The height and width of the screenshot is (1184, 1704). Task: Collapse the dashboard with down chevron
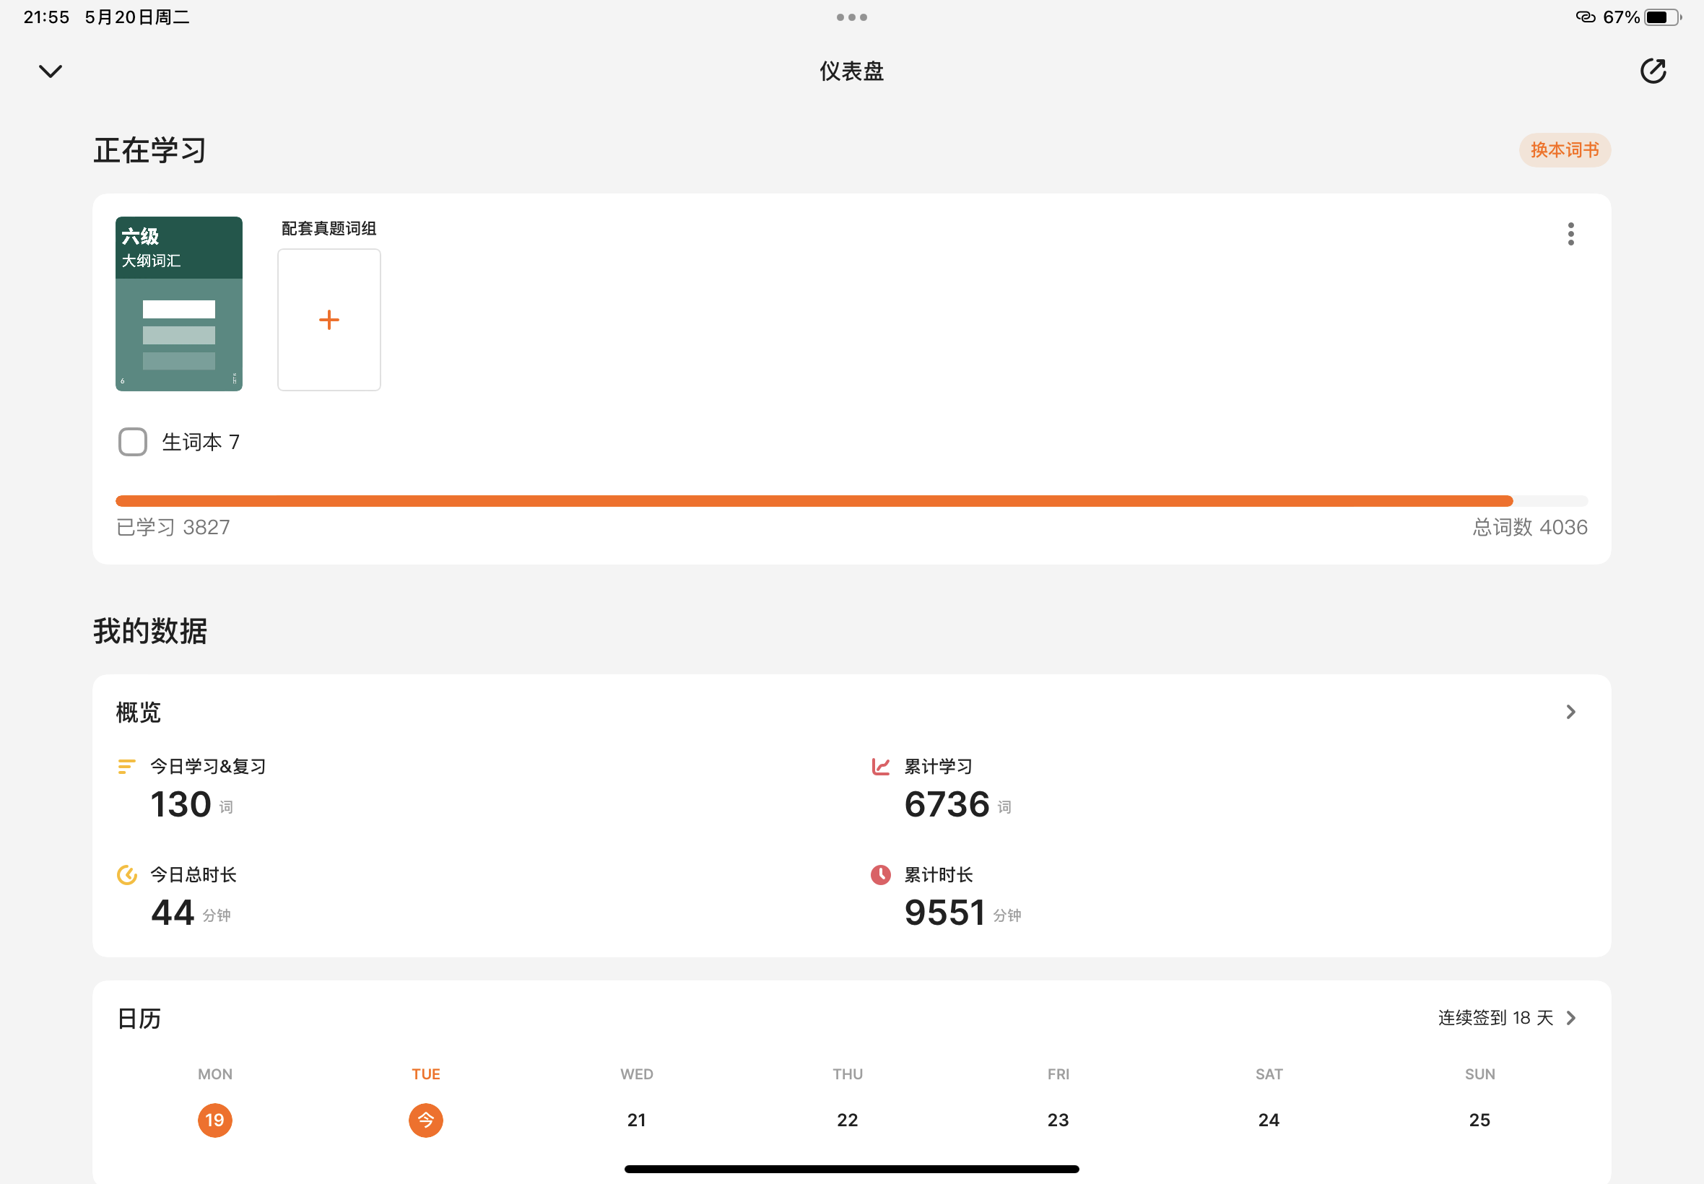point(51,71)
